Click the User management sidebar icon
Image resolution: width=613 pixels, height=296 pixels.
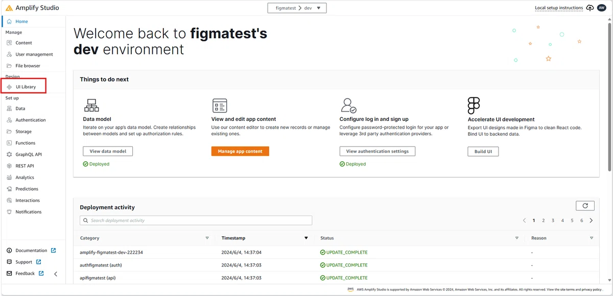[x=9, y=54]
